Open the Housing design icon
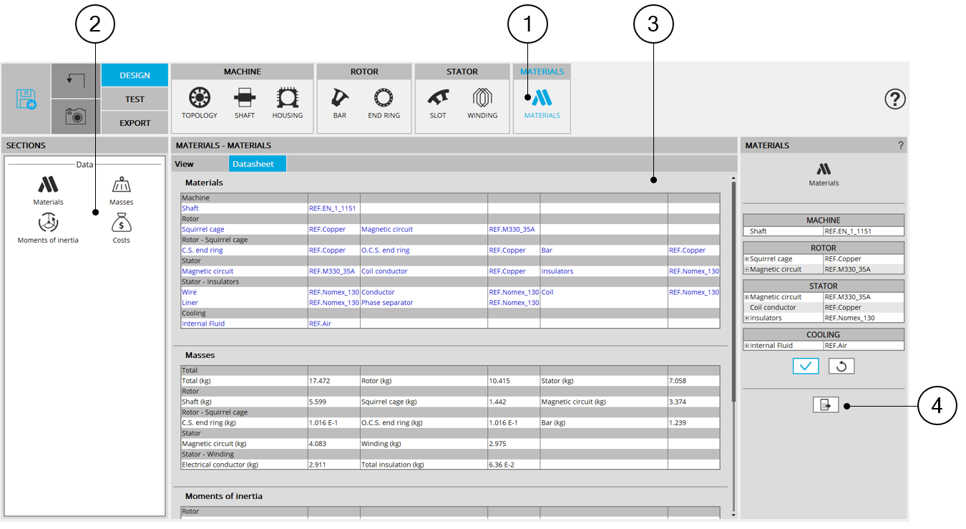This screenshot has width=966, height=529. [x=287, y=99]
